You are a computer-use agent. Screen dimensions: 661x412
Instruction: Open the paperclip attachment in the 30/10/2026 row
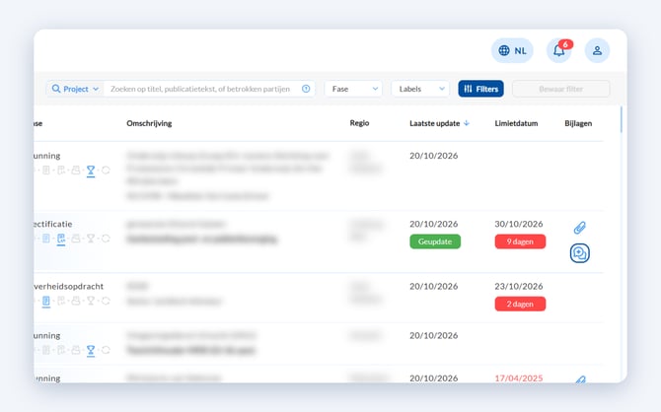click(580, 228)
